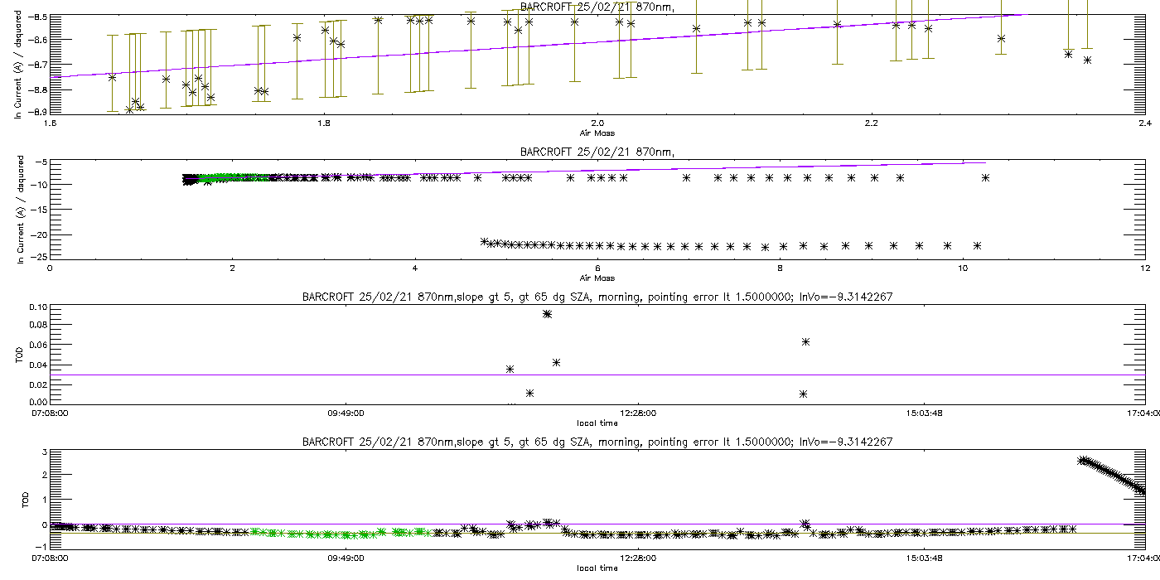Click the steep descending point cluster in the bottom plot
Viewport: 1160px width, 580px height.
[x=1112, y=476]
